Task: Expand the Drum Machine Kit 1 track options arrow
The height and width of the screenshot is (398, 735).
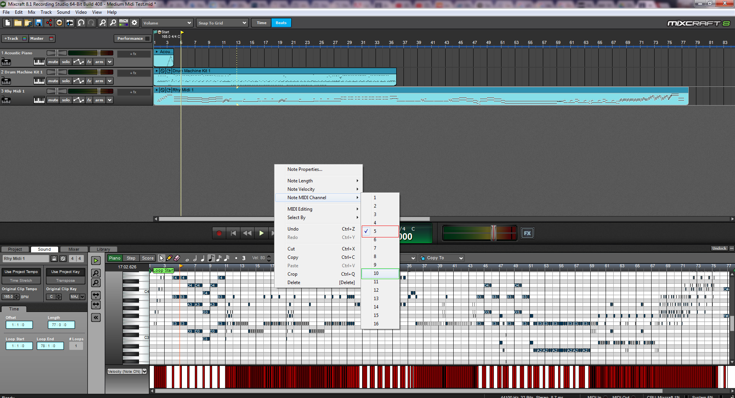Action: [x=110, y=81]
